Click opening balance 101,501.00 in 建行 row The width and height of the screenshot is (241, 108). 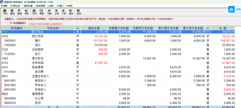click(100, 41)
